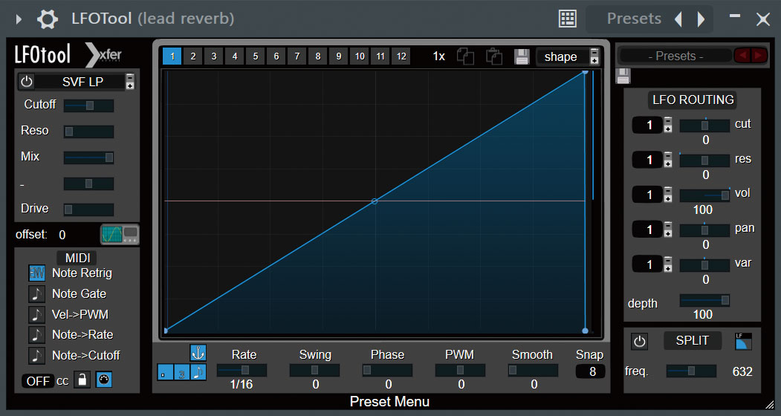Toggle the anchor icon above rate modes

pyautogui.click(x=198, y=353)
